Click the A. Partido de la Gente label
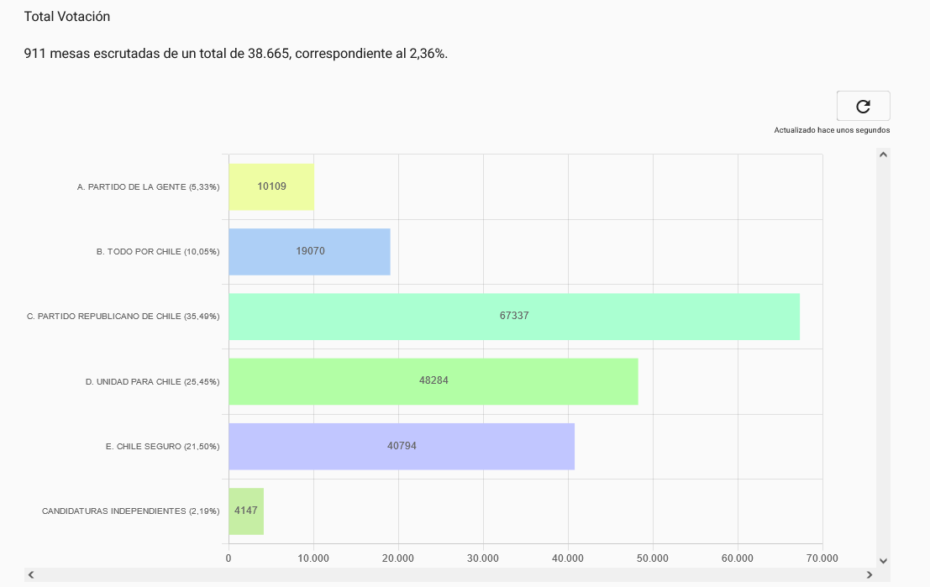 pyautogui.click(x=148, y=186)
